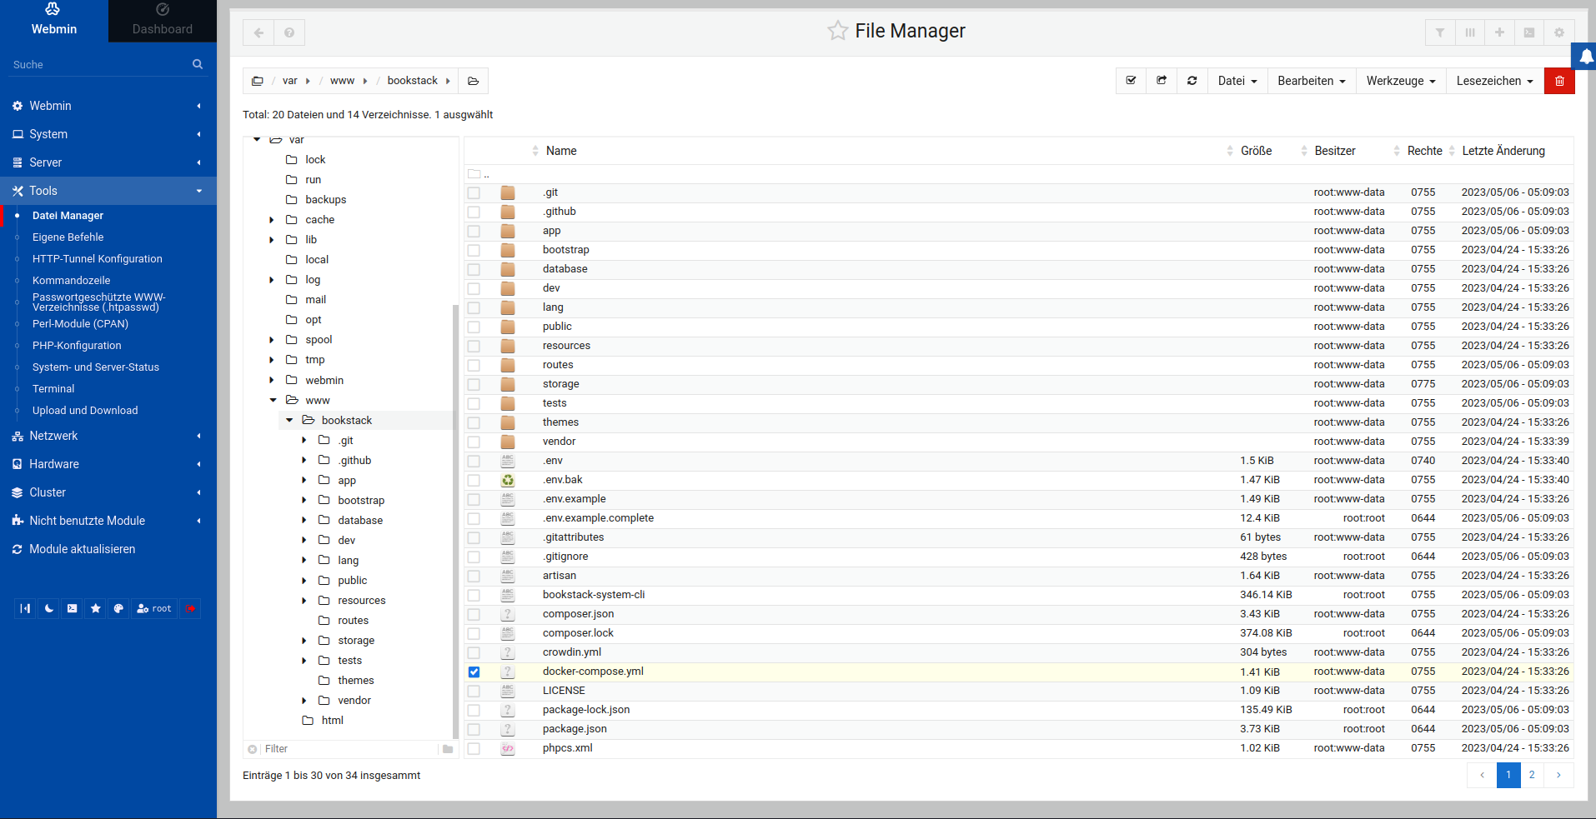
Task: Click the www breadcrumb link
Action: [342, 81]
